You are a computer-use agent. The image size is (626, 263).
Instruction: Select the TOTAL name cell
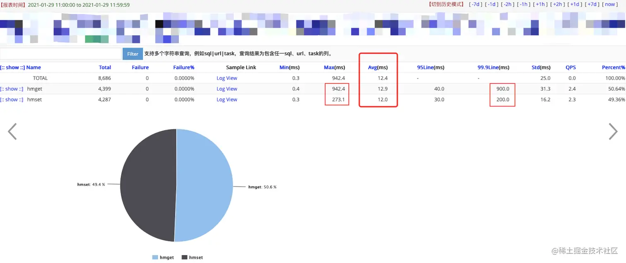pos(40,78)
